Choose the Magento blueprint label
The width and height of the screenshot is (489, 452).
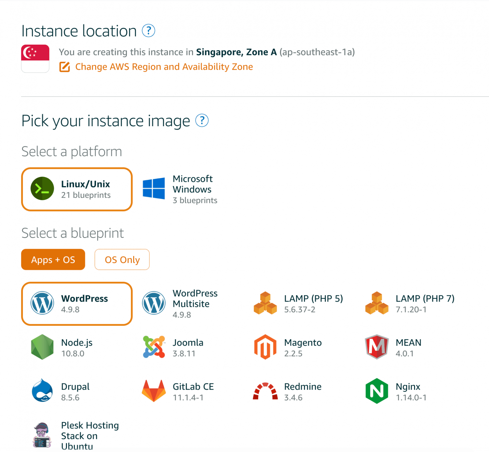tap(303, 343)
